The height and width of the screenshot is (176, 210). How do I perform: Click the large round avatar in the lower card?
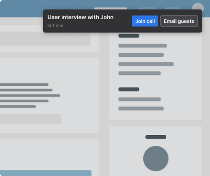point(156,158)
